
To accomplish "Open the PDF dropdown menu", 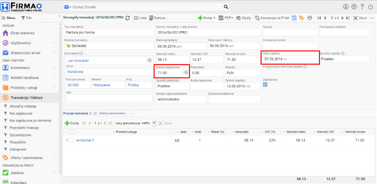I will (x=226, y=18).
